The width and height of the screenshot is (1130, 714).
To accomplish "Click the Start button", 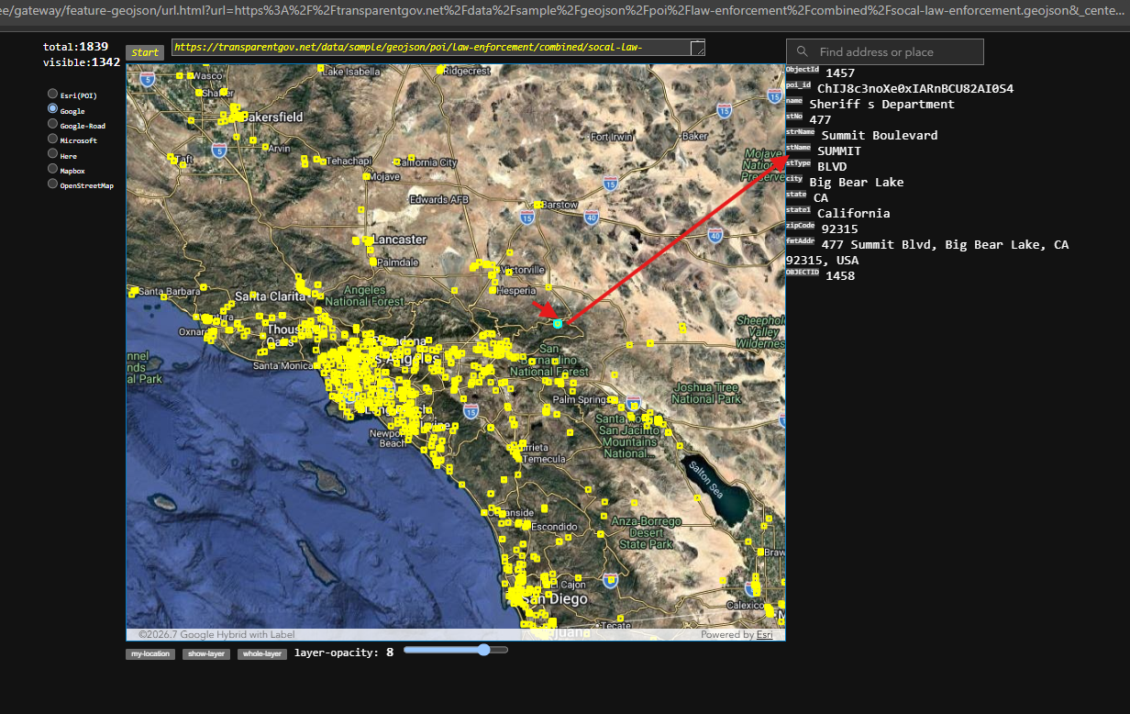I will (x=145, y=52).
